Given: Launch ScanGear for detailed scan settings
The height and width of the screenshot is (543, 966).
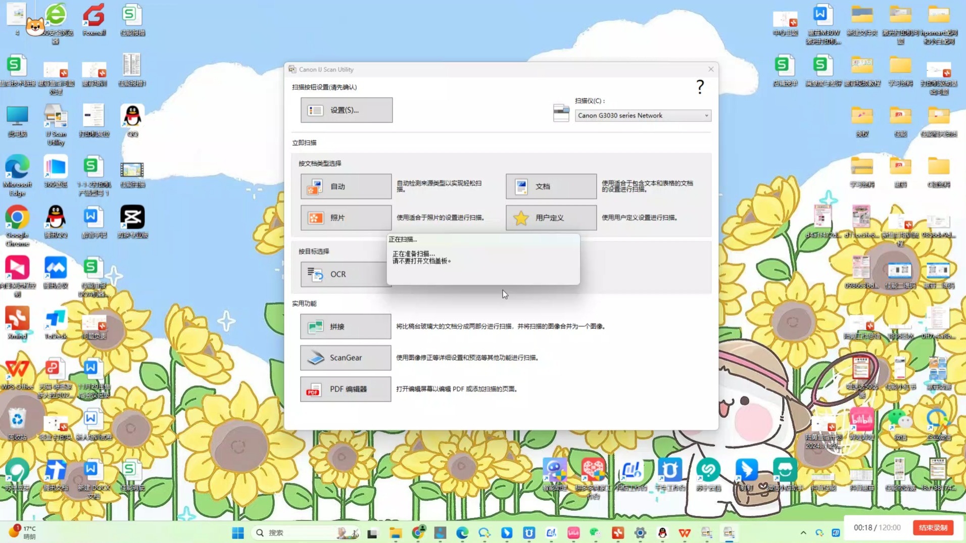Looking at the screenshot, I should point(345,357).
